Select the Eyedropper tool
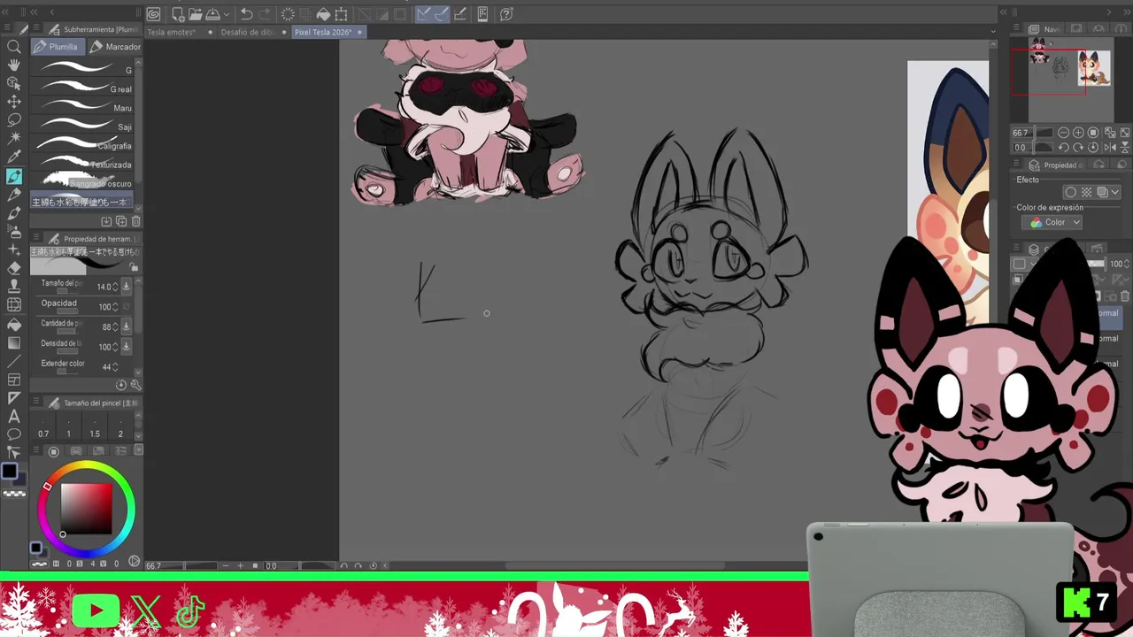1133x637 pixels. [14, 157]
